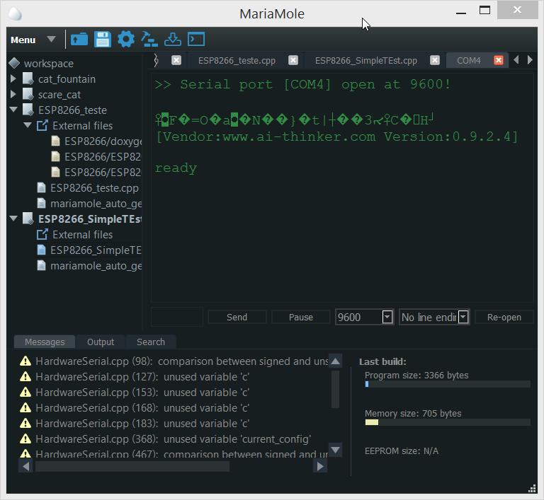Switch to the ESP8266_teste.cpp editor tab
Image resolution: width=544 pixels, height=500 pixels.
coord(237,61)
